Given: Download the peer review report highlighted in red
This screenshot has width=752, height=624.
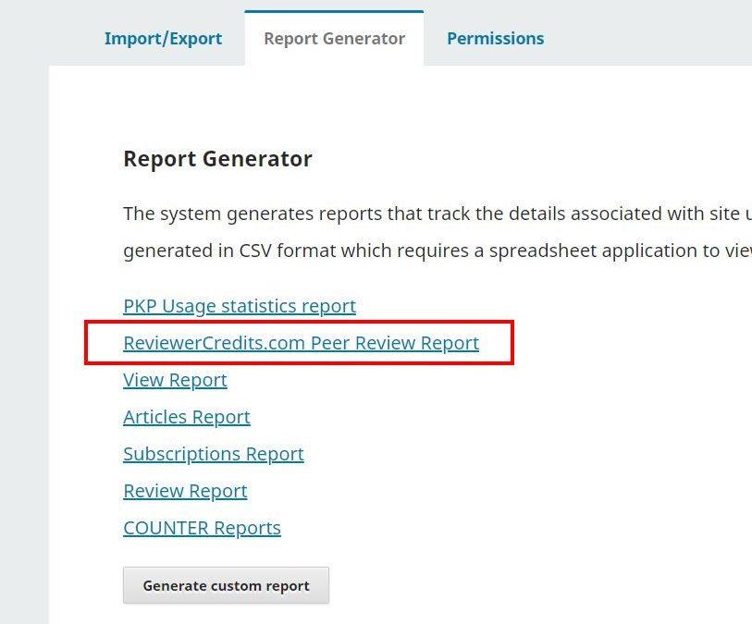Looking at the screenshot, I should (x=301, y=343).
